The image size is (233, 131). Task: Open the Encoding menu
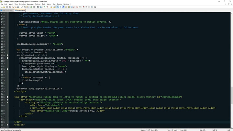[22, 4]
